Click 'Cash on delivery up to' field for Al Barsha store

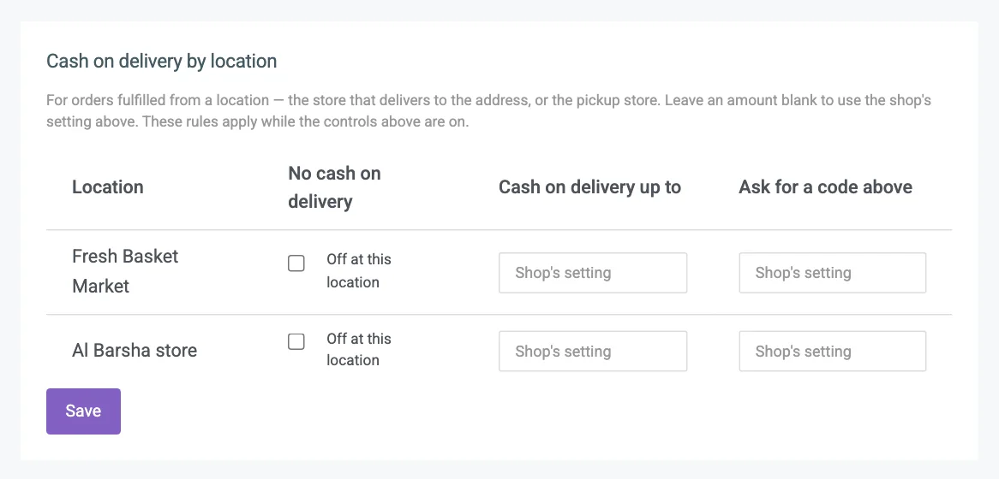(x=593, y=352)
